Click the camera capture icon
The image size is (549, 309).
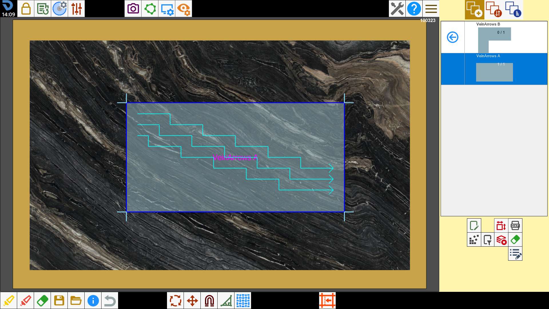(x=133, y=9)
